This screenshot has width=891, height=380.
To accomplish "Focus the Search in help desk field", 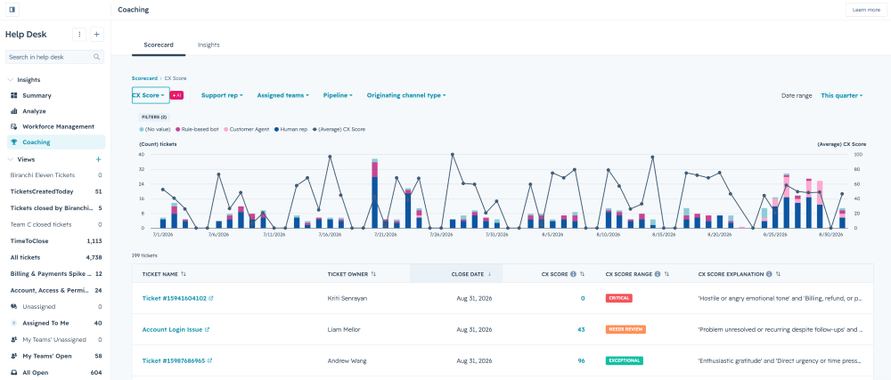I will [x=54, y=57].
